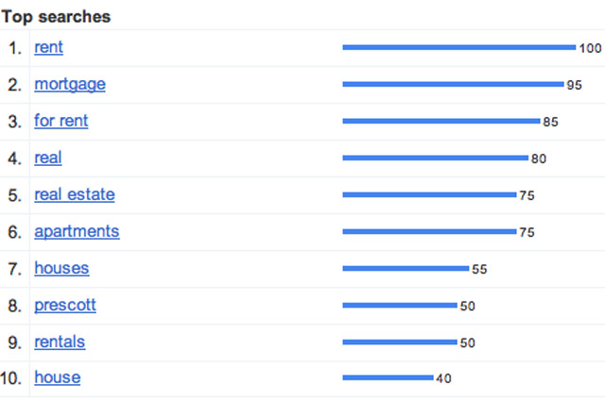605x400 pixels.
Task: Click the blue bar valued 80
Action: [435, 158]
